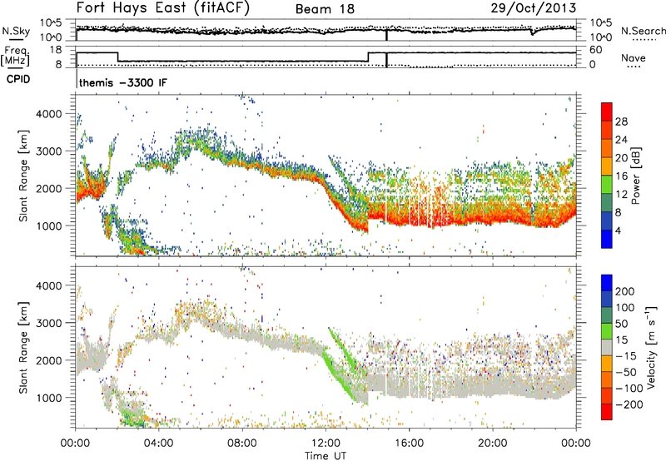Click the '60' Nave tick label
Viewport: 666px width, 461px height.
[596, 50]
